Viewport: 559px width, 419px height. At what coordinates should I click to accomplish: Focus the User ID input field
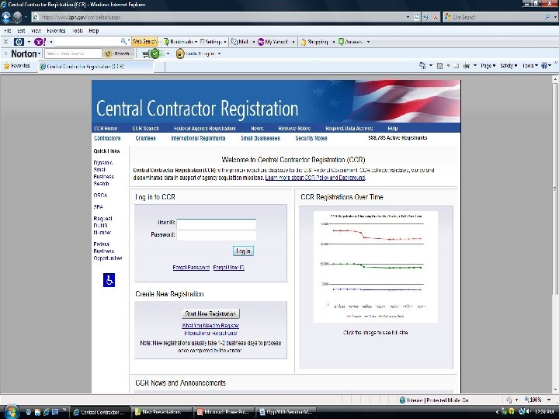point(217,223)
